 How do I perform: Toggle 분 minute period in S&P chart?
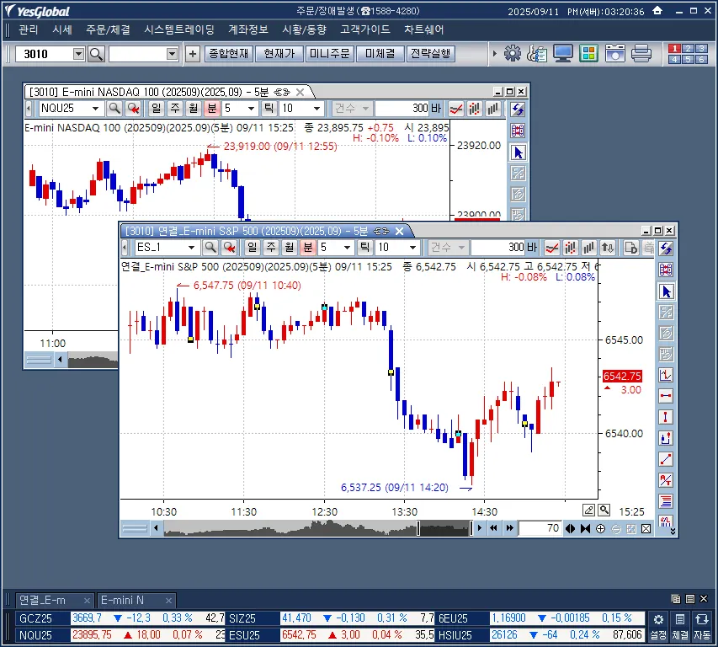point(308,248)
